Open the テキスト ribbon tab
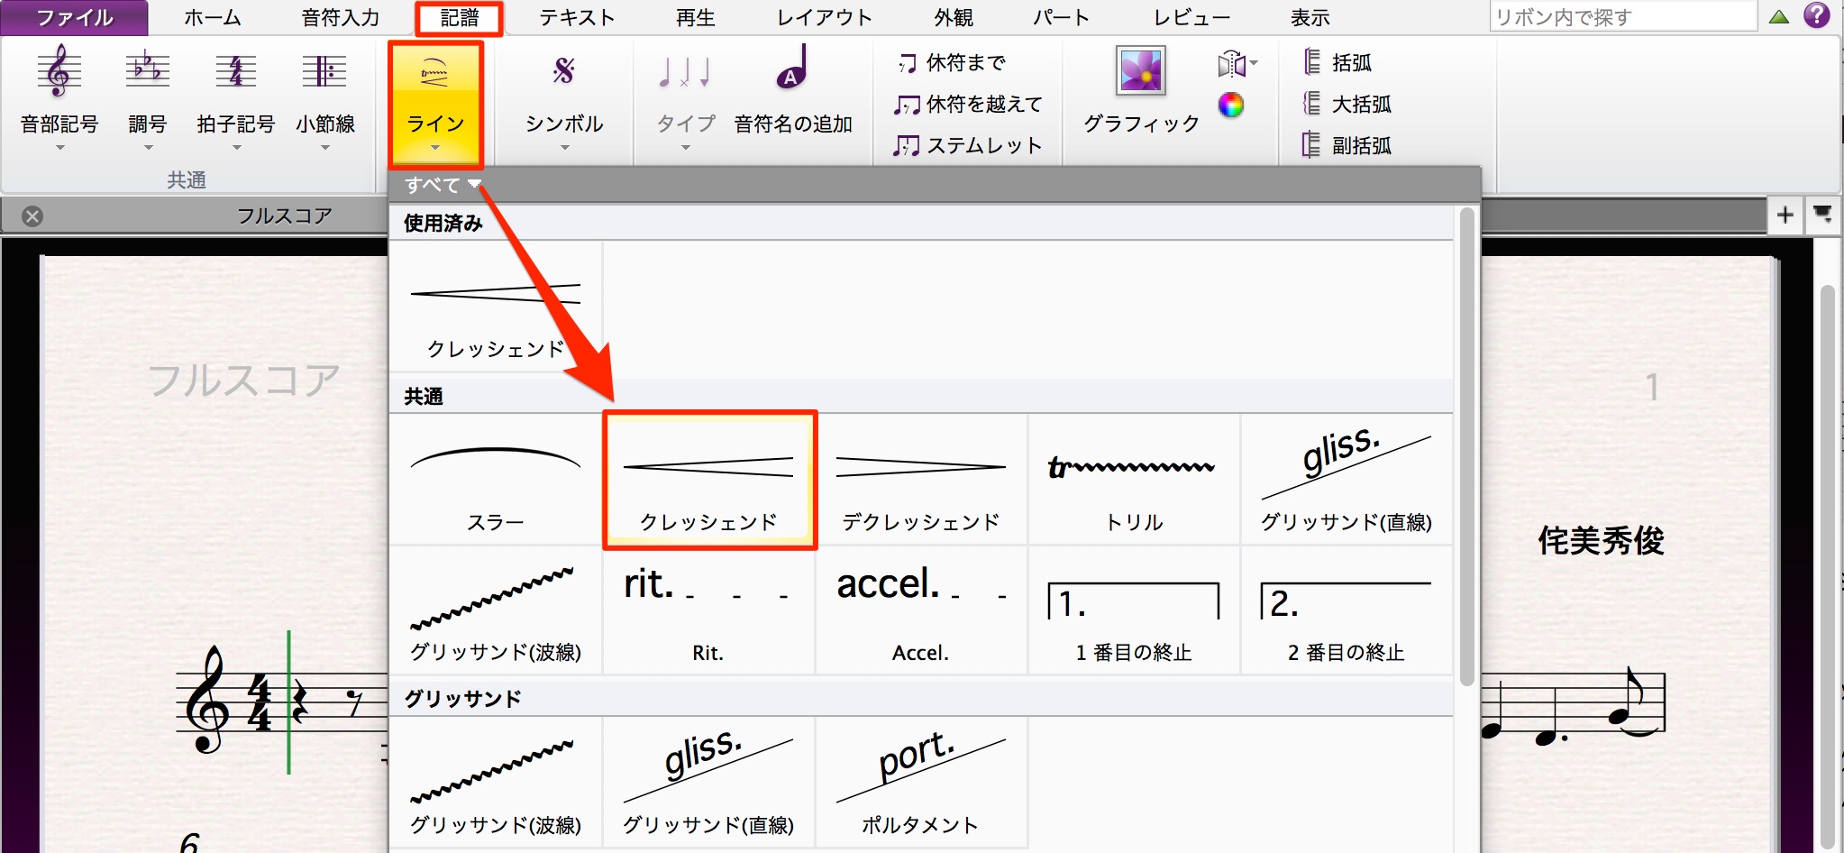This screenshot has width=1844, height=853. (577, 17)
